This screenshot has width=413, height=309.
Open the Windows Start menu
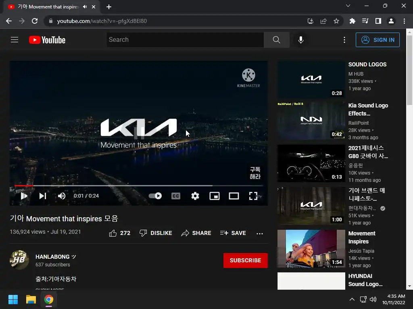point(13,299)
